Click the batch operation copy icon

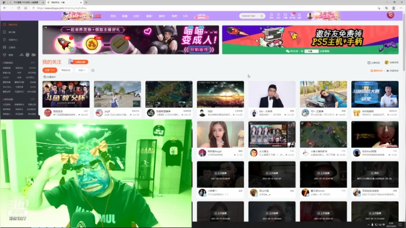(45, 77)
